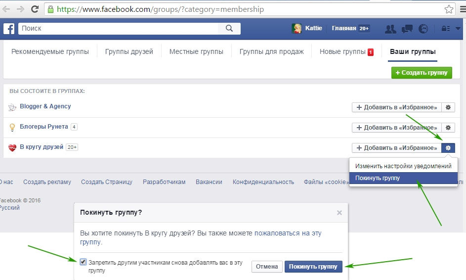The width and height of the screenshot is (466, 280).
Task: Click the Blogger & Agency group icon
Action: (12, 107)
